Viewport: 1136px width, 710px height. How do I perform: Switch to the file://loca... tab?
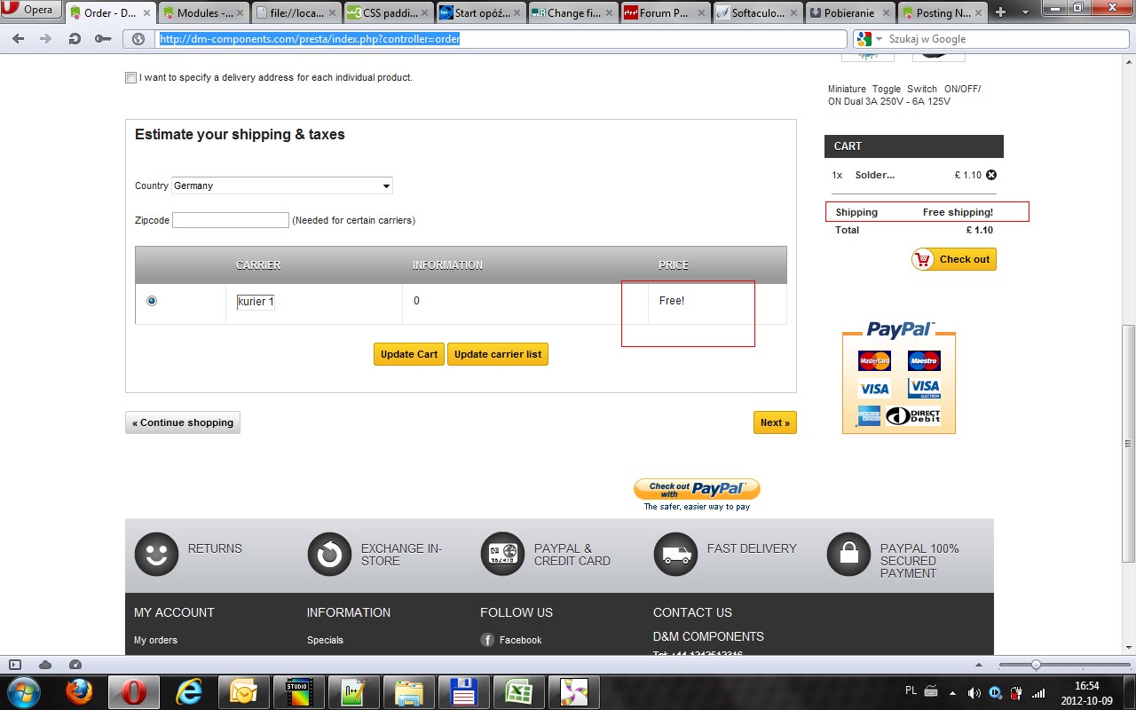pyautogui.click(x=297, y=13)
